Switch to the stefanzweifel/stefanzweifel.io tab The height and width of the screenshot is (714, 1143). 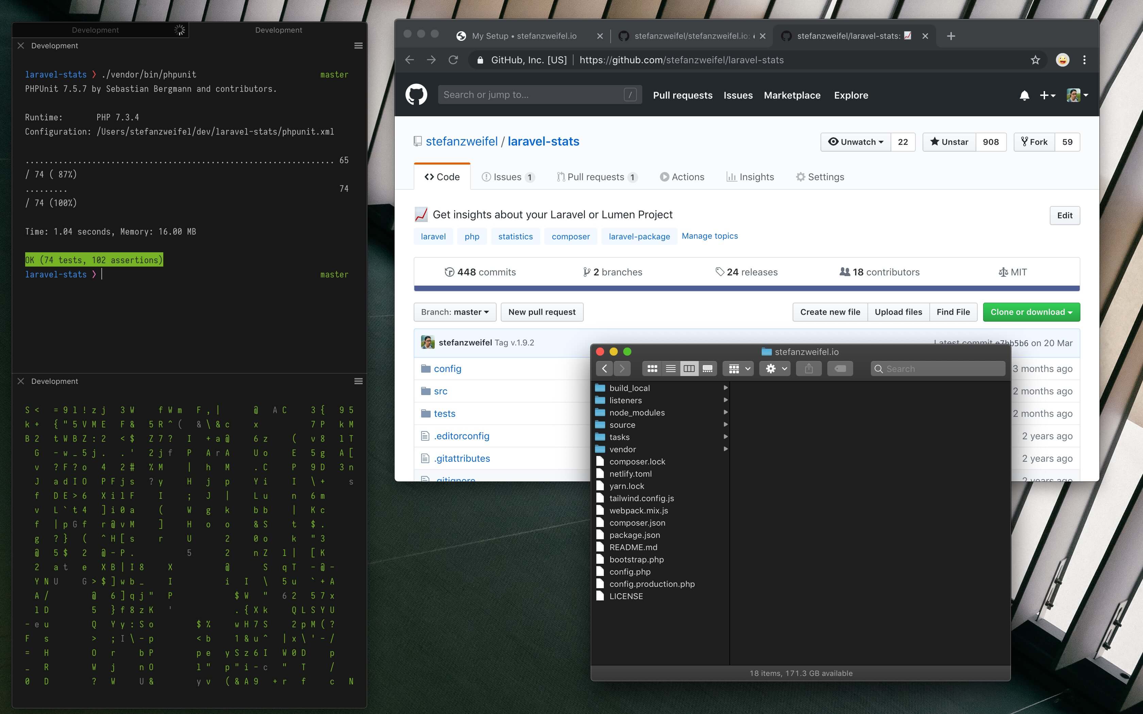692,36
